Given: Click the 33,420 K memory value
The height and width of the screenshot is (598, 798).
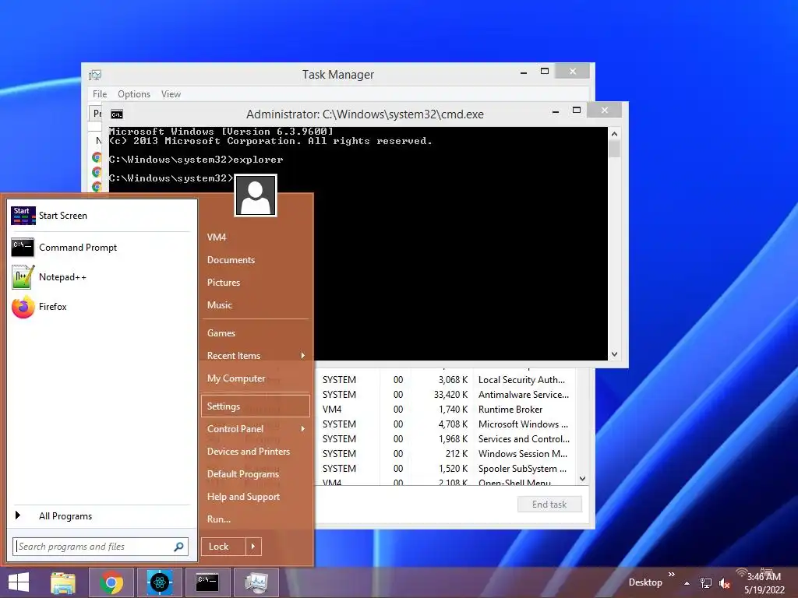Looking at the screenshot, I should (x=450, y=395).
